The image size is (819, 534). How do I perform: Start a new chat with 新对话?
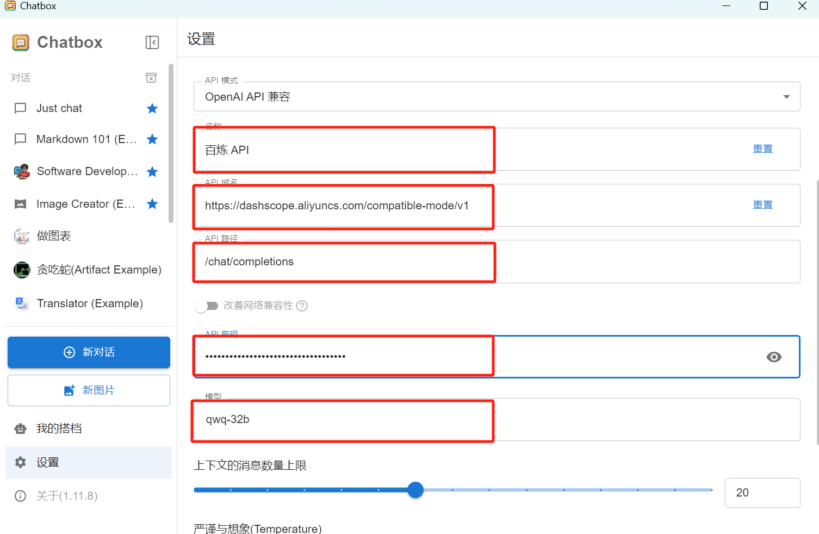point(89,352)
